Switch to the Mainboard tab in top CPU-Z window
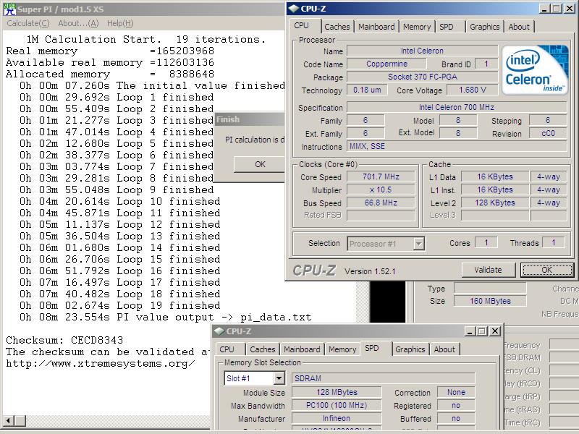Viewport: 579px width, 434px height. [x=376, y=27]
